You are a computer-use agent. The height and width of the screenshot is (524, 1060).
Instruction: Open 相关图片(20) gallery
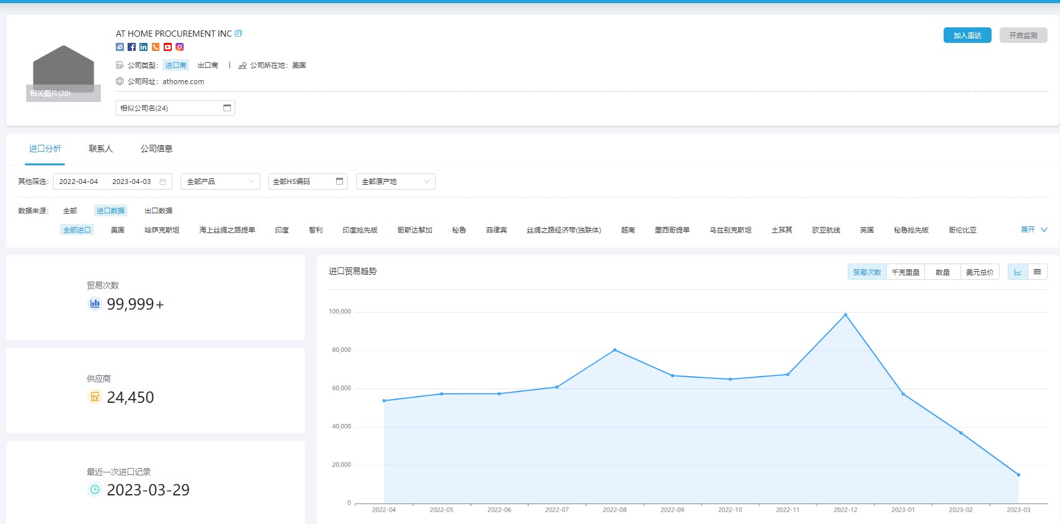pyautogui.click(x=63, y=93)
